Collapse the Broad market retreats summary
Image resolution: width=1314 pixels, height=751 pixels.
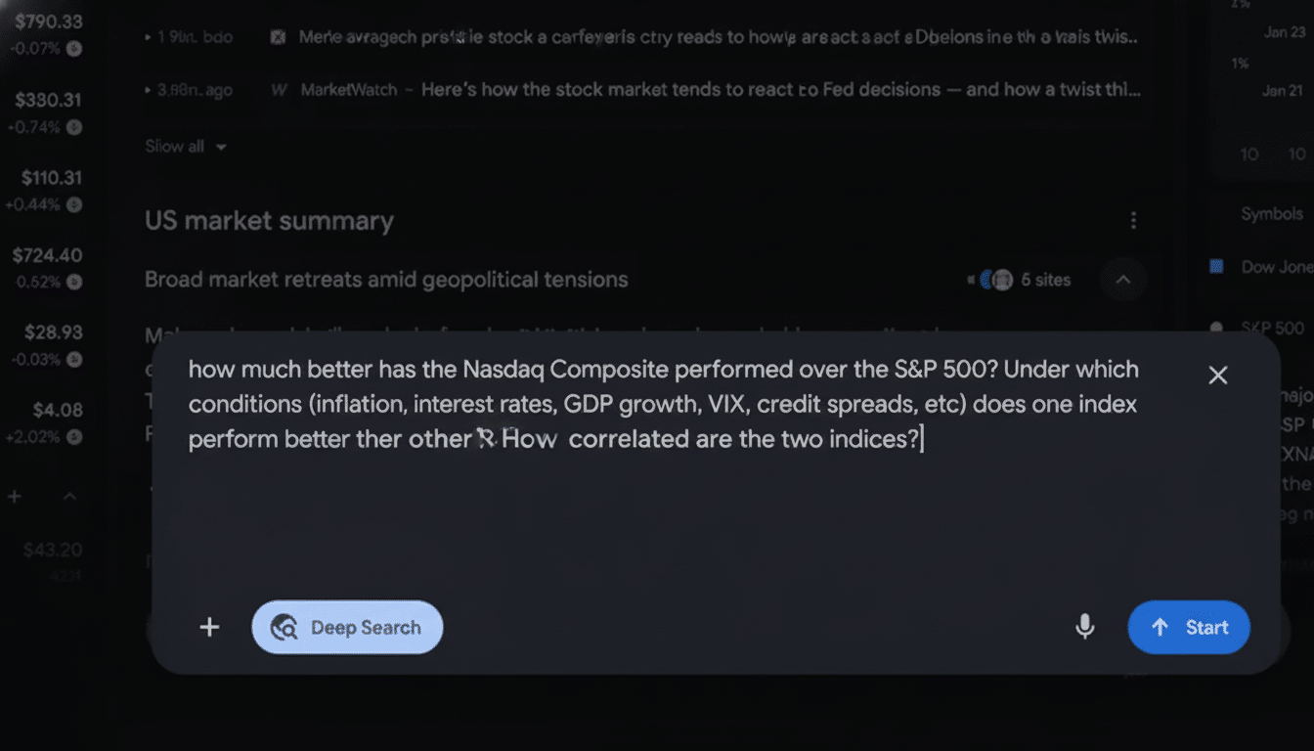(1122, 280)
